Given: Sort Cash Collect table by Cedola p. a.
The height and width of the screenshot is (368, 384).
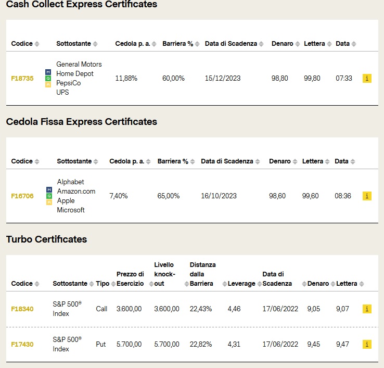Looking at the screenshot, I should pos(154,44).
